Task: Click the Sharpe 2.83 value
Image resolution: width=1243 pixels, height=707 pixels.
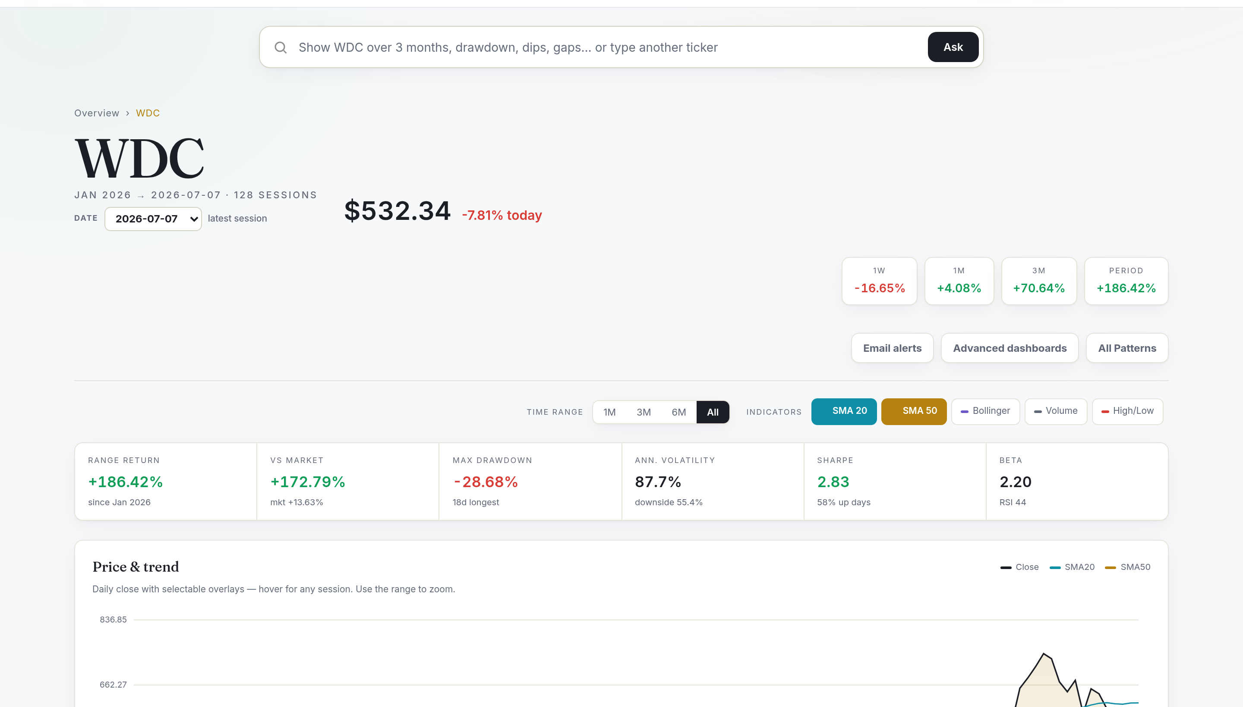Action: coord(833,482)
